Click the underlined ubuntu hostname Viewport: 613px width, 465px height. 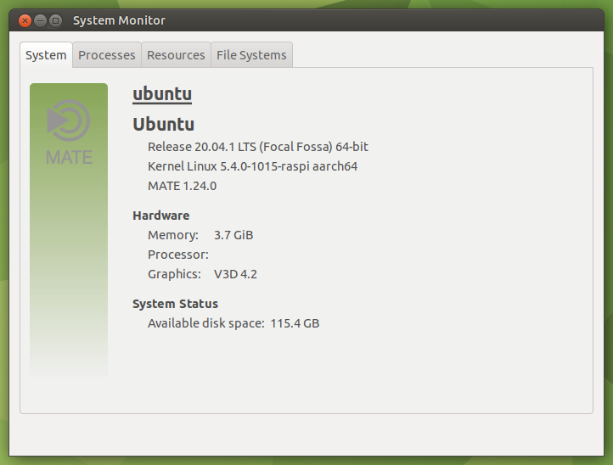[x=162, y=94]
